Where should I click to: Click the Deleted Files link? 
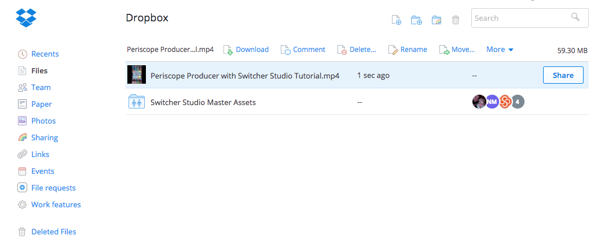53,232
